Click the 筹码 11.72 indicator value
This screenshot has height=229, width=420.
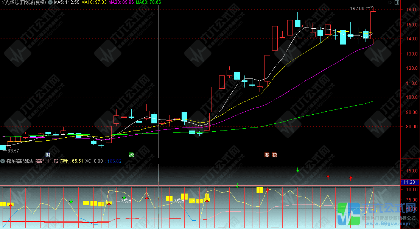click(47, 161)
